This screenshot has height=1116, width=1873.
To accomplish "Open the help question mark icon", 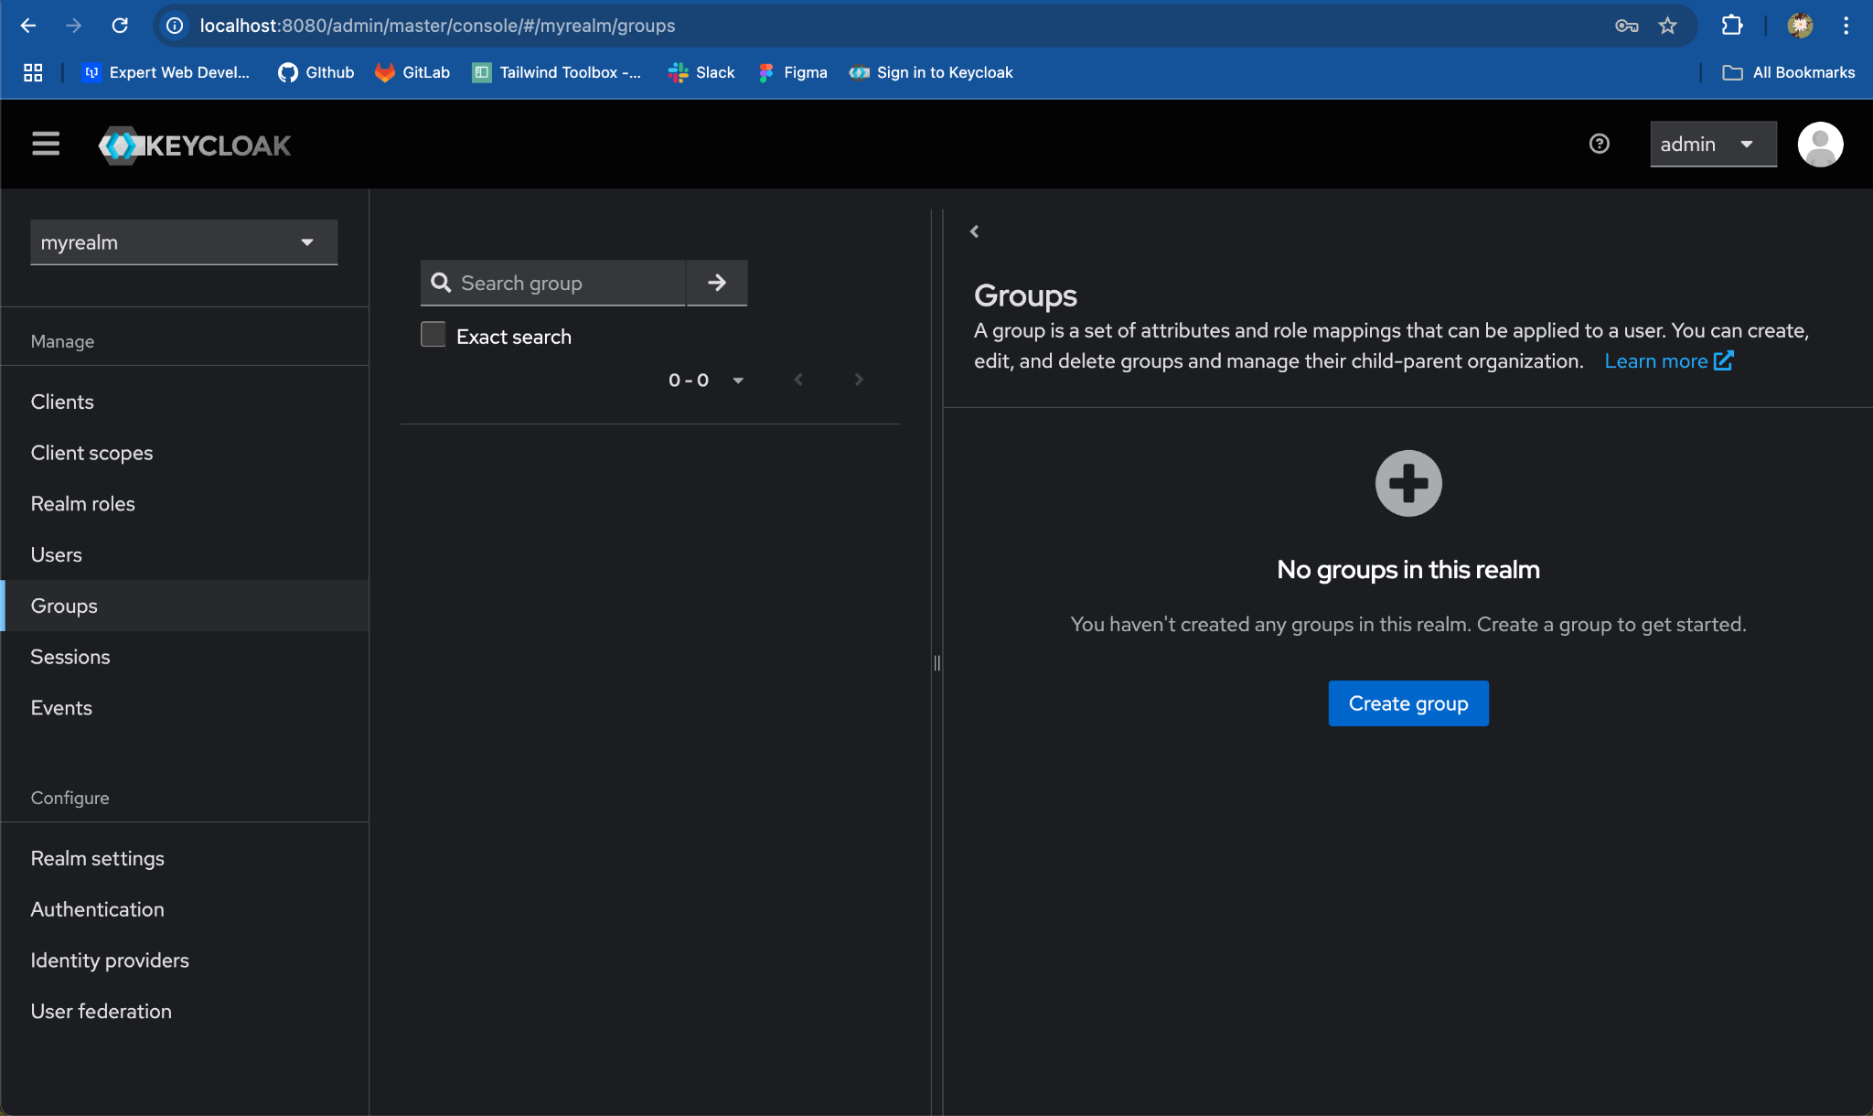I will coord(1599,144).
